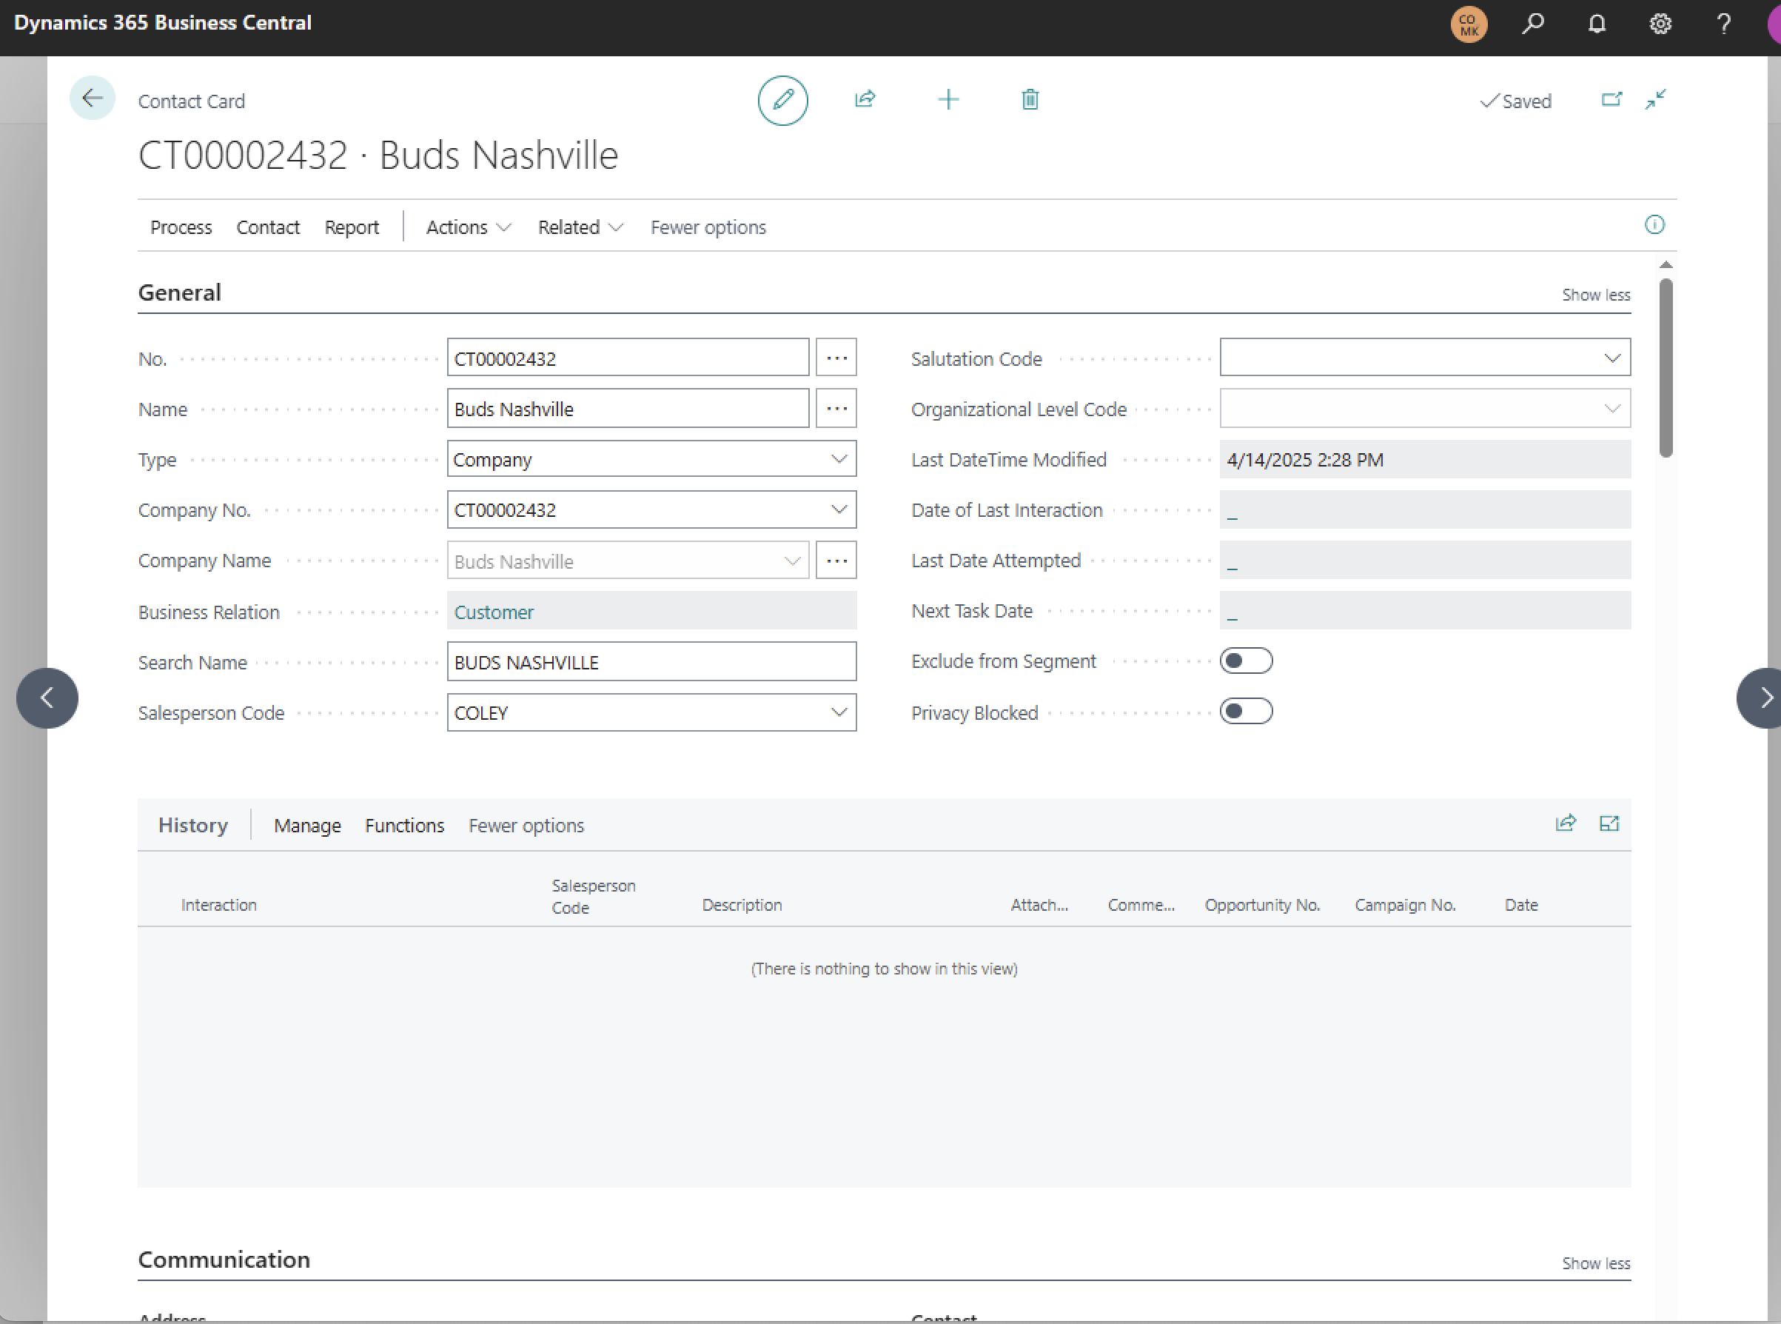This screenshot has width=1781, height=1324.
Task: Click Fewer options in main action bar
Action: pyautogui.click(x=708, y=227)
